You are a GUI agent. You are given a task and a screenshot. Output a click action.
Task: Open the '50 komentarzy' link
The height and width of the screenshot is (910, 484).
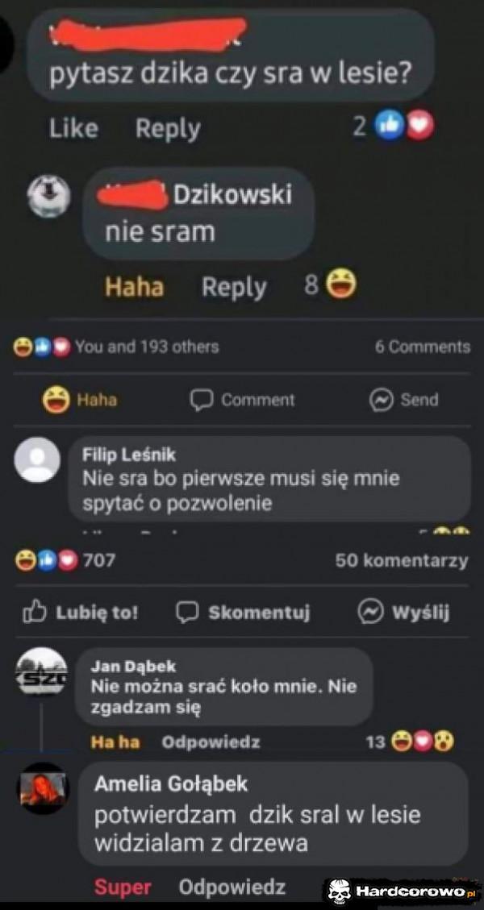tap(402, 561)
